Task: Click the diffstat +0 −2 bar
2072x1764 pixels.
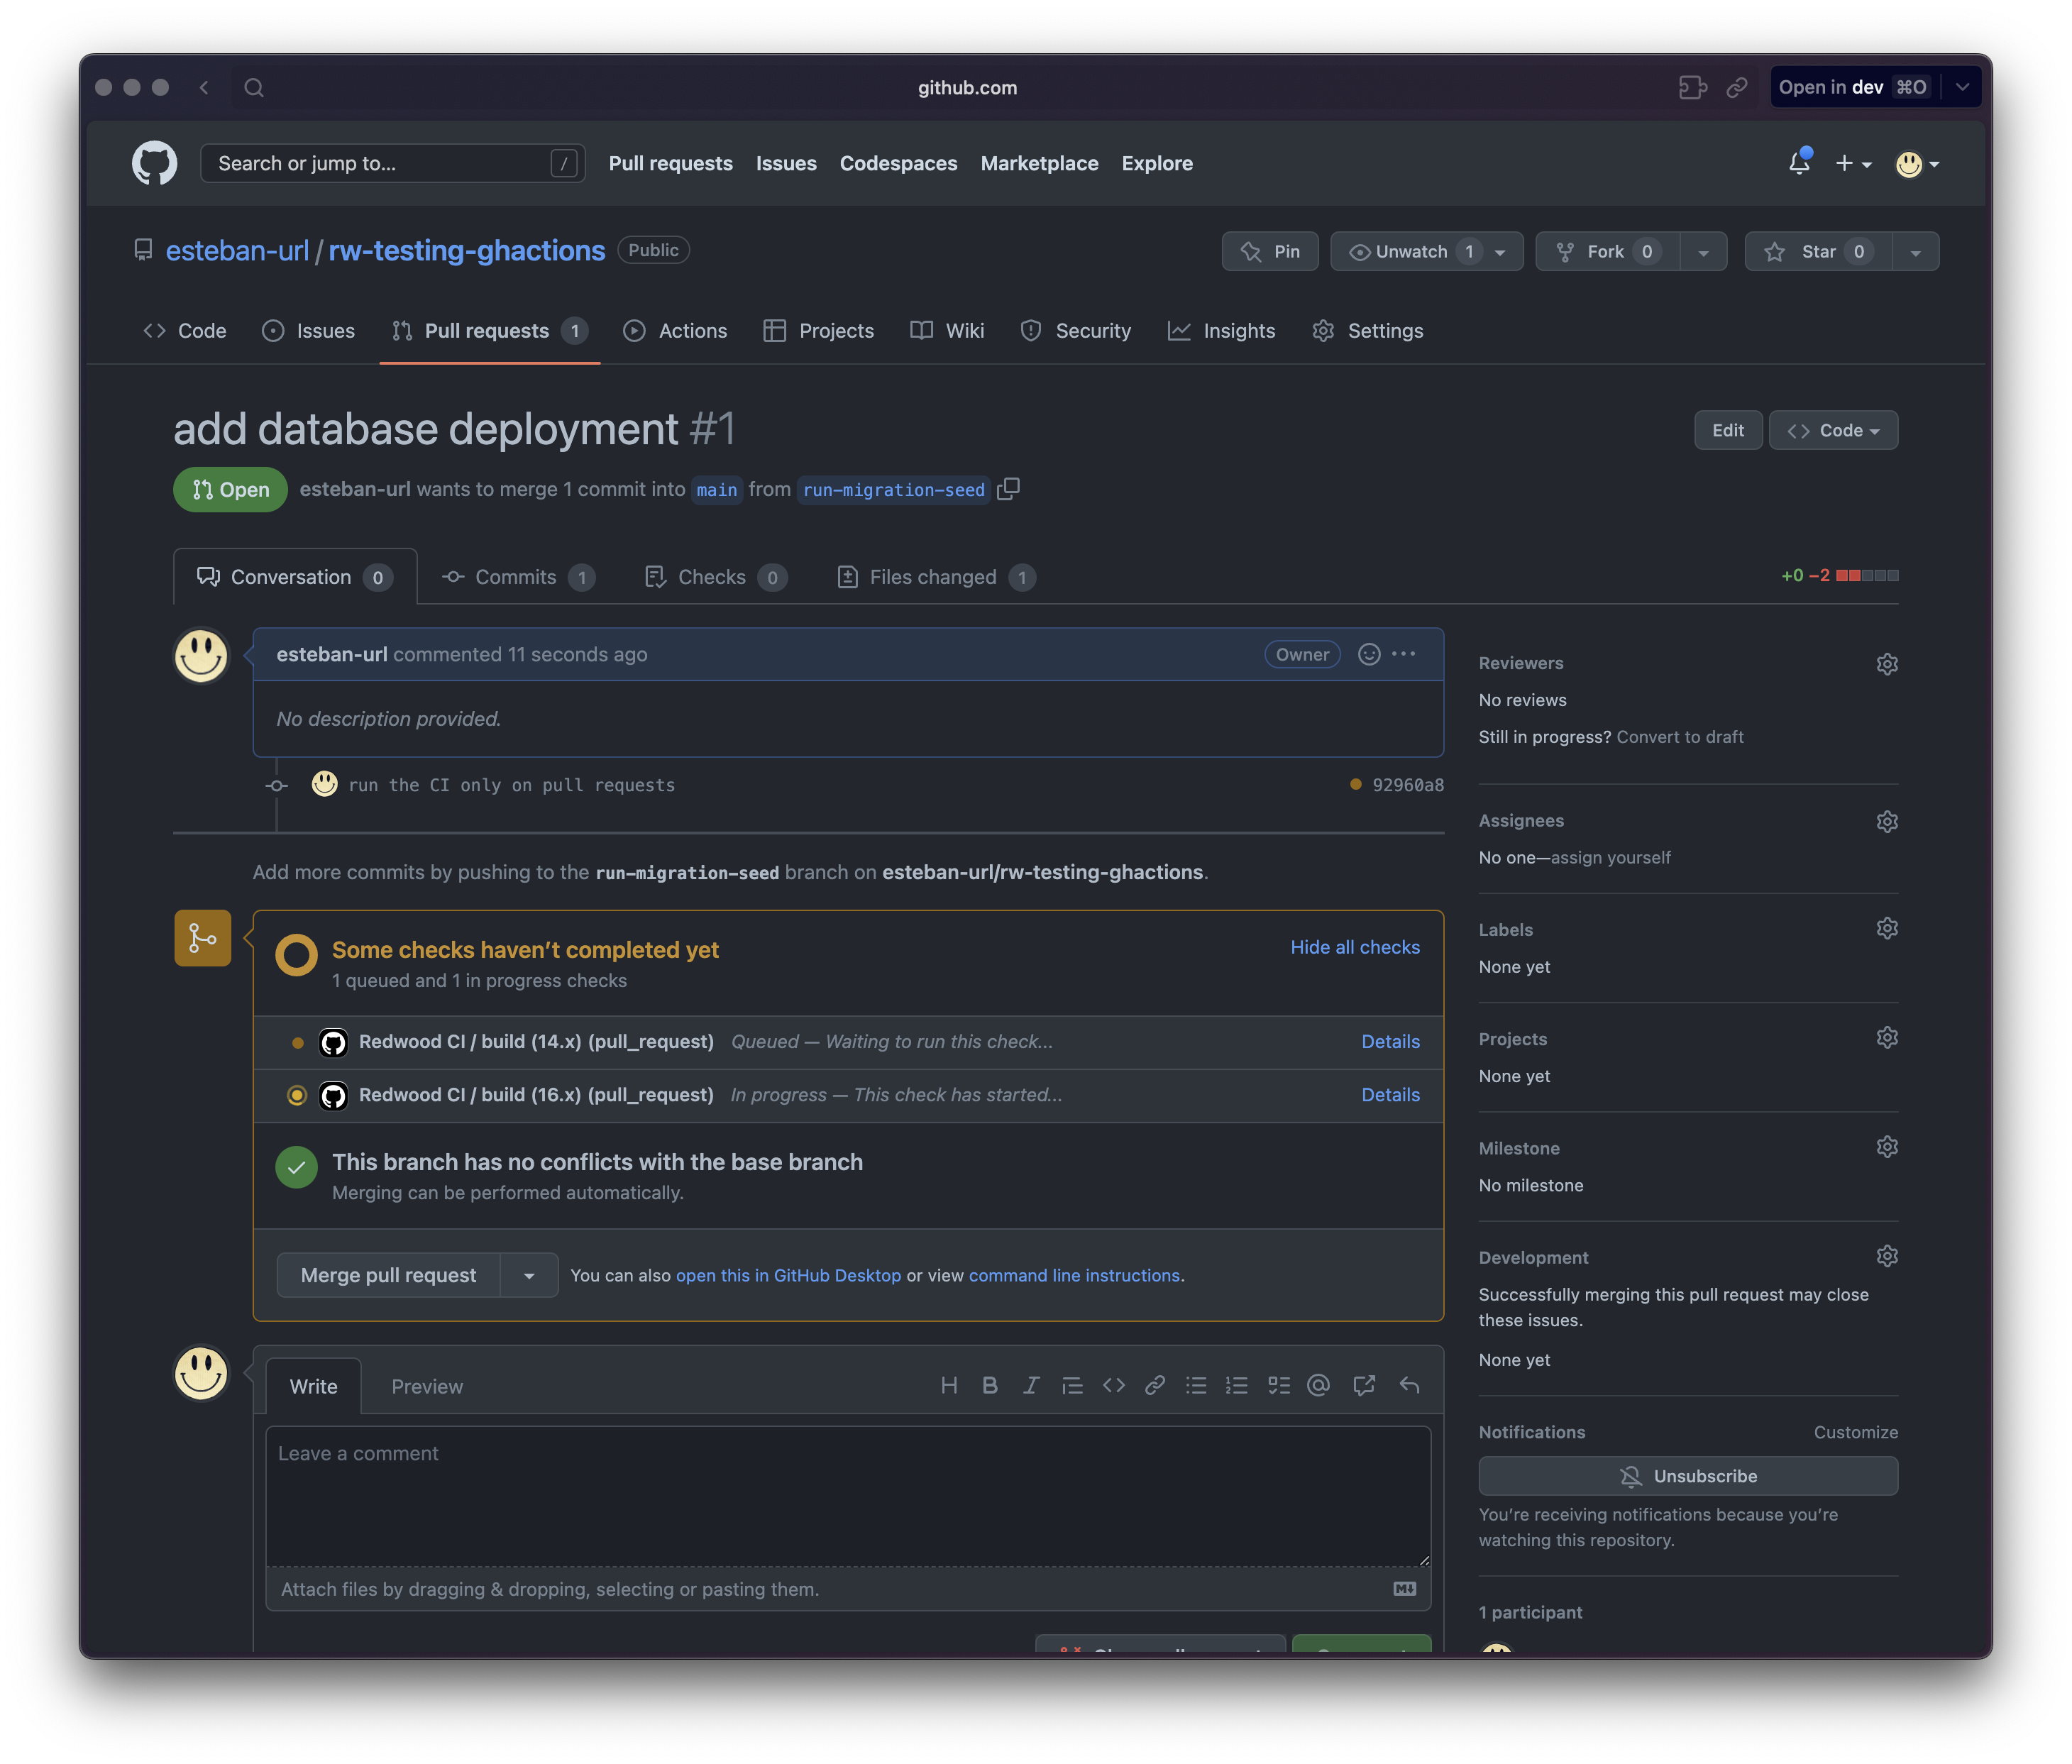Action: tap(1839, 575)
